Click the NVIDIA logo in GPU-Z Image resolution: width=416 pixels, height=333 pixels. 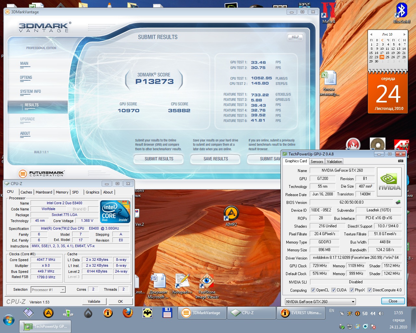389,182
